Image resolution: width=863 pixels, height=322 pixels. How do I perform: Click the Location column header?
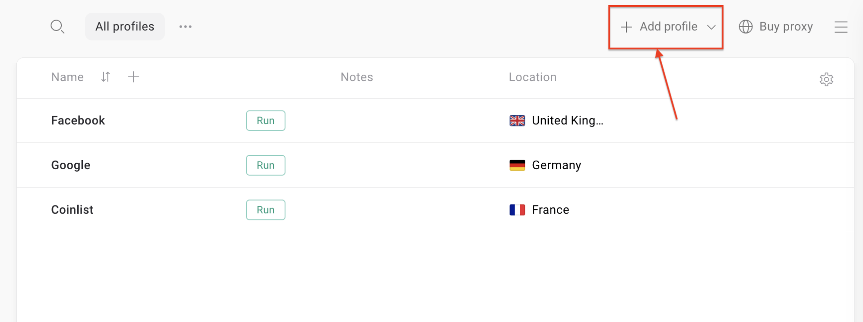532,77
